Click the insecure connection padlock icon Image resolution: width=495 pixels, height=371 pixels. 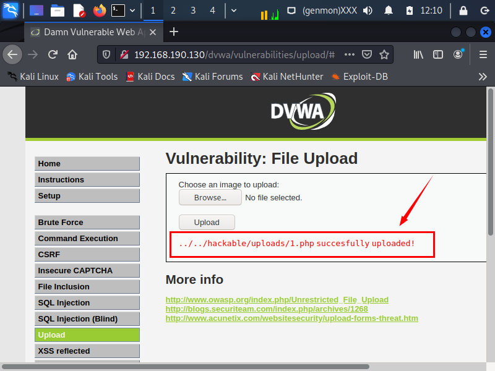pyautogui.click(x=124, y=54)
